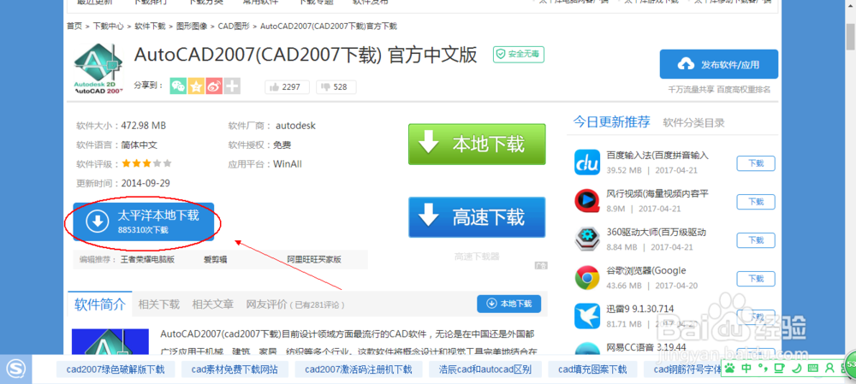Open IME user account icon
This screenshot has width=856, height=384.
click(x=829, y=369)
